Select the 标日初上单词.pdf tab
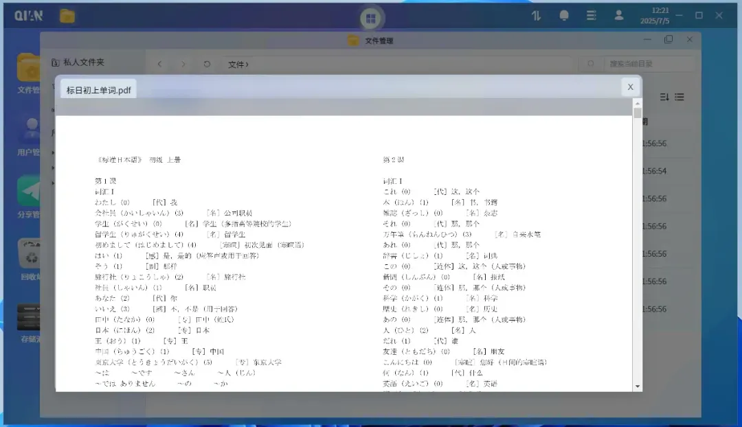Screen dimensions: 742x427 point(98,90)
